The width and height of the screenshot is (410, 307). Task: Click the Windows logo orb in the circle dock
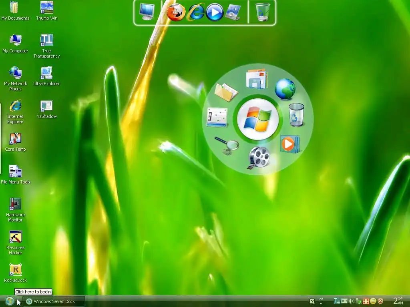258,119
